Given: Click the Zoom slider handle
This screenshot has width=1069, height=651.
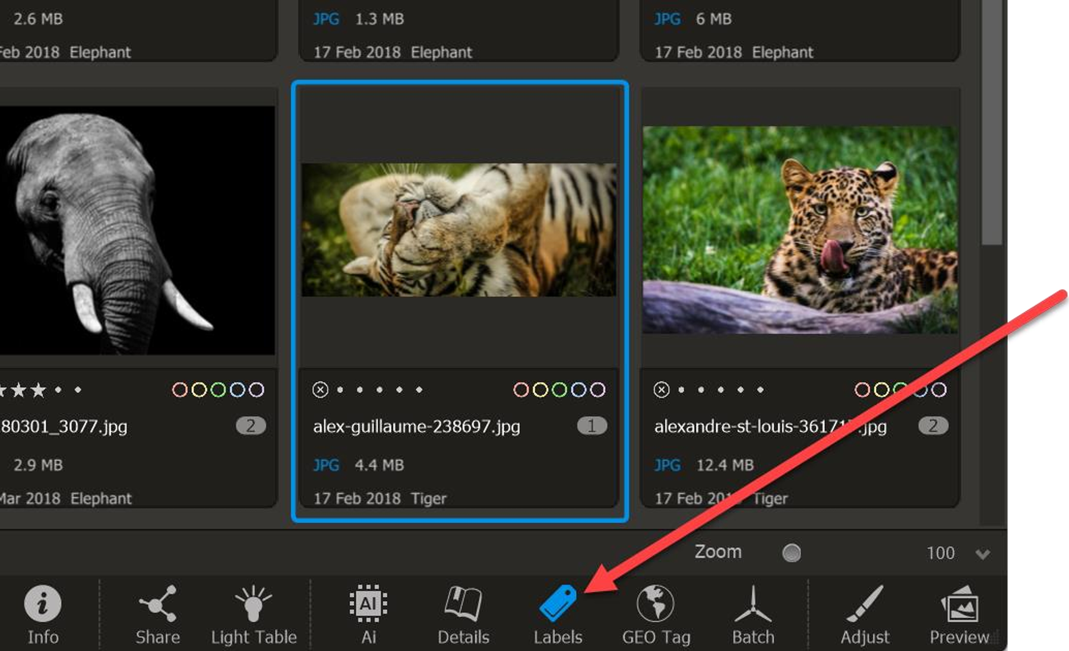Looking at the screenshot, I should [791, 553].
